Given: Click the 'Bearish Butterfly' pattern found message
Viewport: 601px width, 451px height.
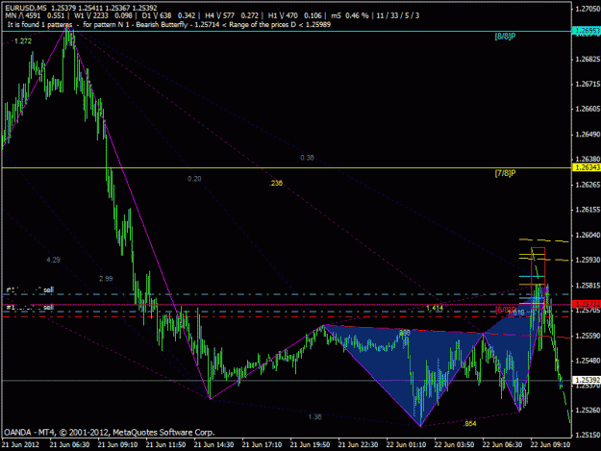Looking at the screenshot, I should pos(168,25).
